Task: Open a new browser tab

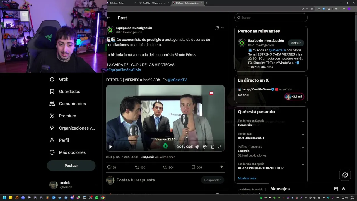Action: point(206,3)
